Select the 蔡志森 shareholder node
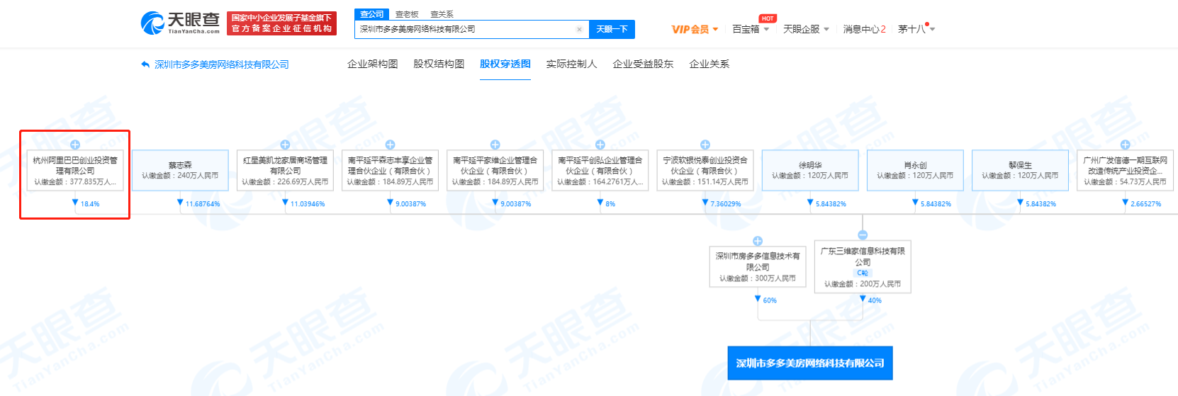 click(x=180, y=170)
